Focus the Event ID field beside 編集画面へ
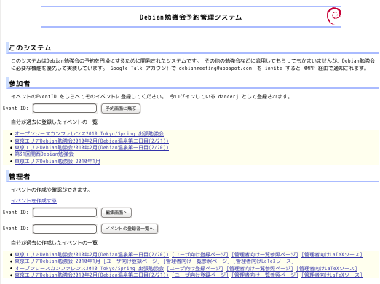The width and height of the screenshot is (380, 284). (x=65, y=213)
